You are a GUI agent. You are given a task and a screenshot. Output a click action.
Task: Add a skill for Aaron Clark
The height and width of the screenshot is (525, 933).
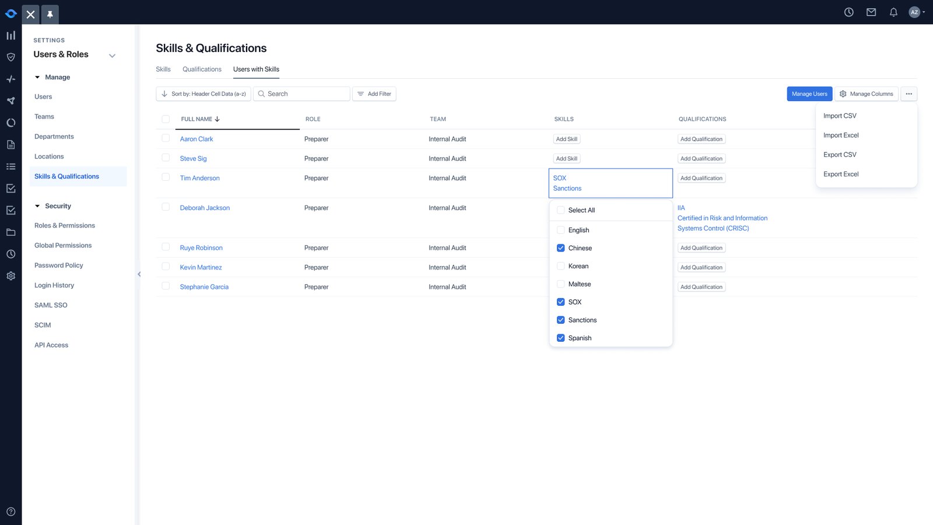click(567, 139)
